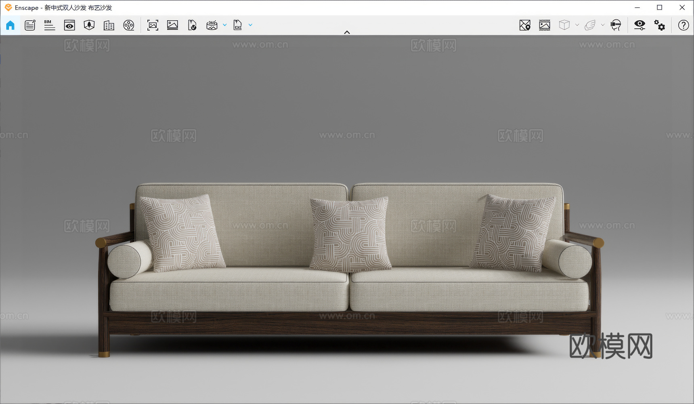Click the EXE standalone export icon
This screenshot has height=404, width=694.
coord(238,25)
